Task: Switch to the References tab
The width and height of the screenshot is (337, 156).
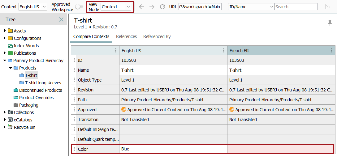Action: pyautogui.click(x=126, y=36)
